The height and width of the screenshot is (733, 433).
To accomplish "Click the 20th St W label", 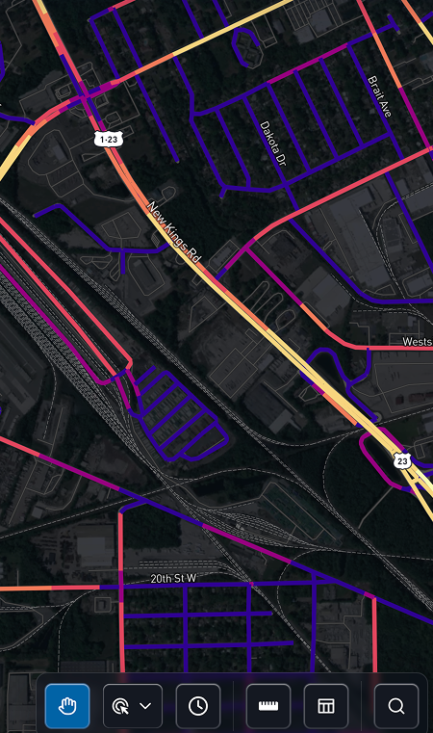I will click(173, 578).
